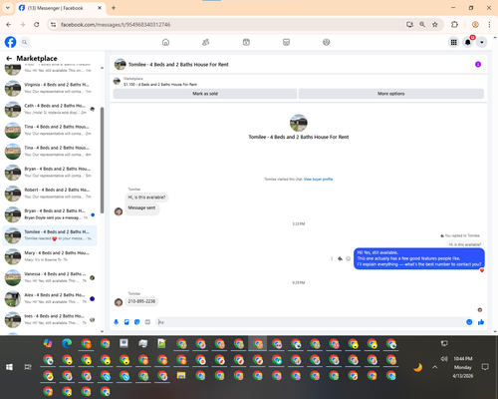Open unread Bryan Doyle conversation

pyautogui.click(x=50, y=214)
